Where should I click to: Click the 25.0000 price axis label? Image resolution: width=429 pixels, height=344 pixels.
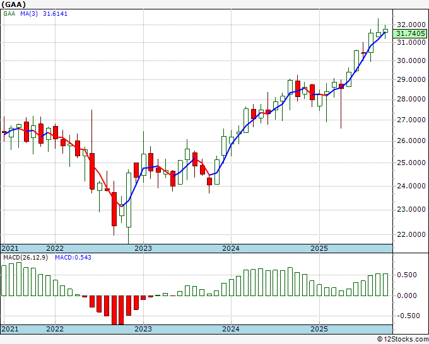tap(411, 163)
